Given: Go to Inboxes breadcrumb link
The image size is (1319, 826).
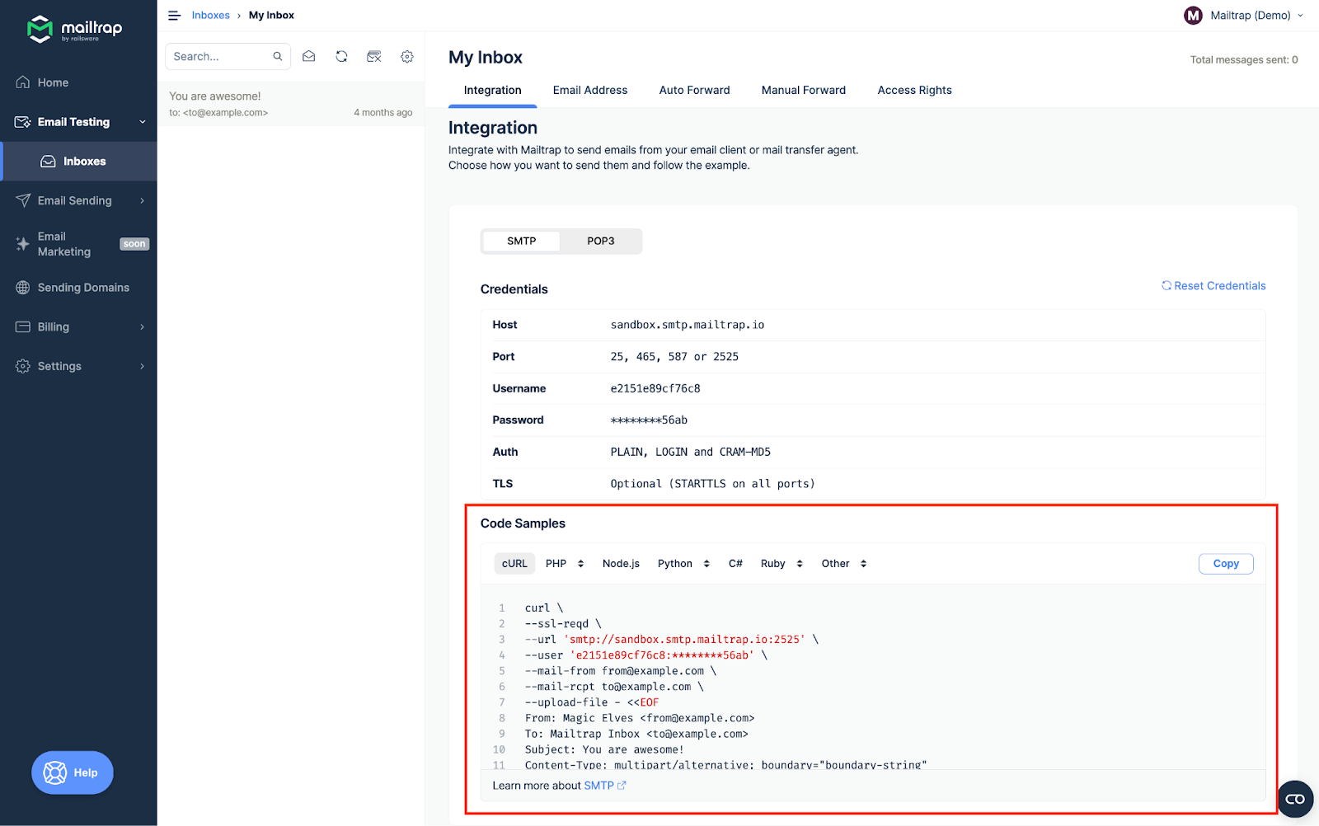Looking at the screenshot, I should coord(211,16).
